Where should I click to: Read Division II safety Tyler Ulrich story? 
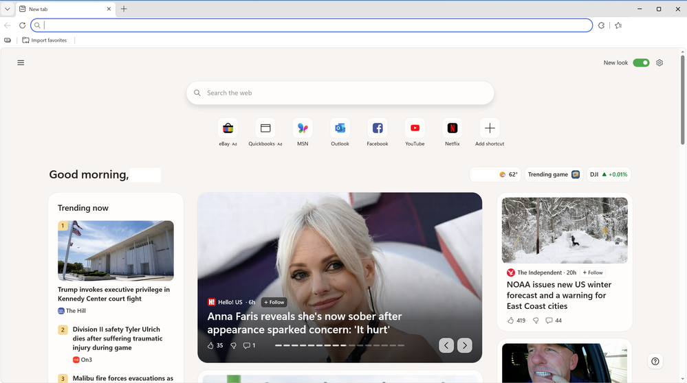[118, 338]
